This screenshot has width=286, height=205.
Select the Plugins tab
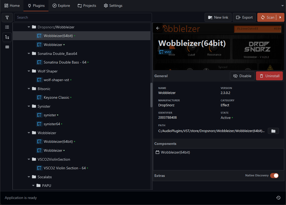point(36,6)
